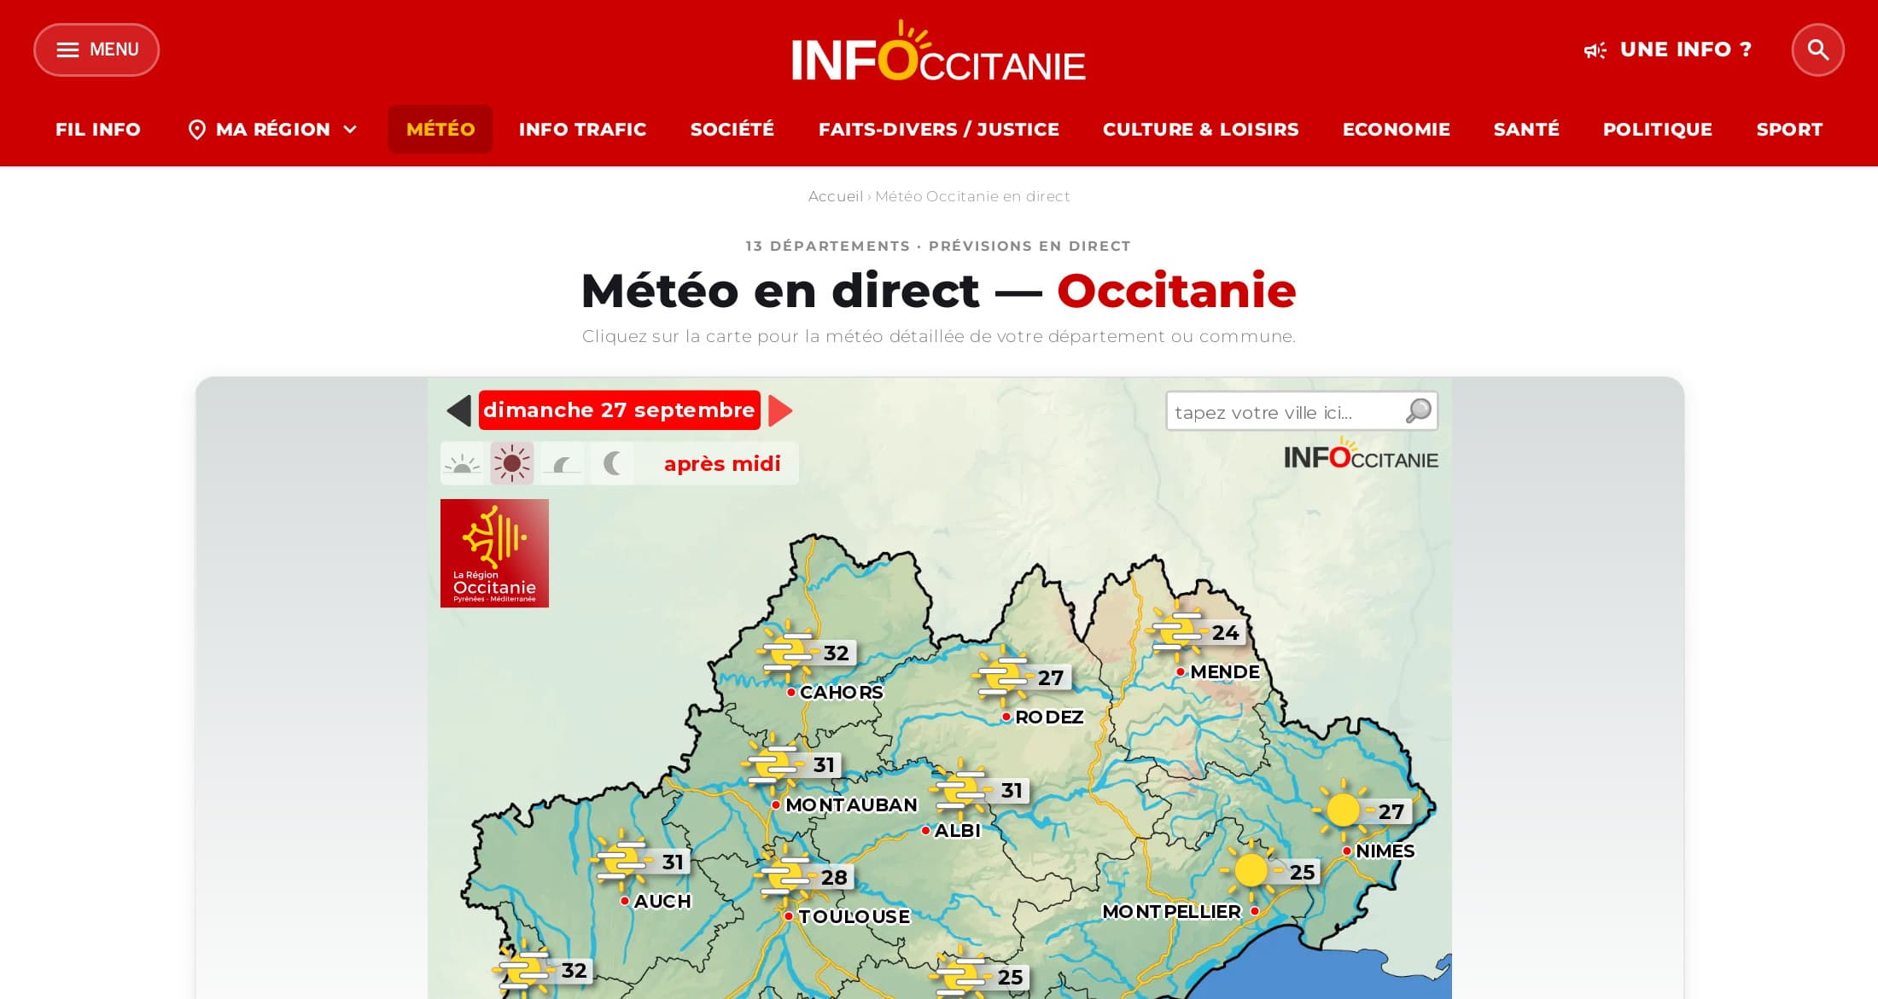1878x999 pixels.
Task: Open the site search magnifier button
Action: pos(1817,49)
